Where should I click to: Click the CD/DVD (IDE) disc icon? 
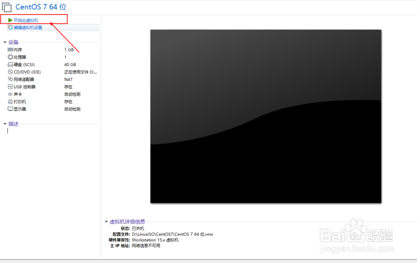click(x=10, y=72)
